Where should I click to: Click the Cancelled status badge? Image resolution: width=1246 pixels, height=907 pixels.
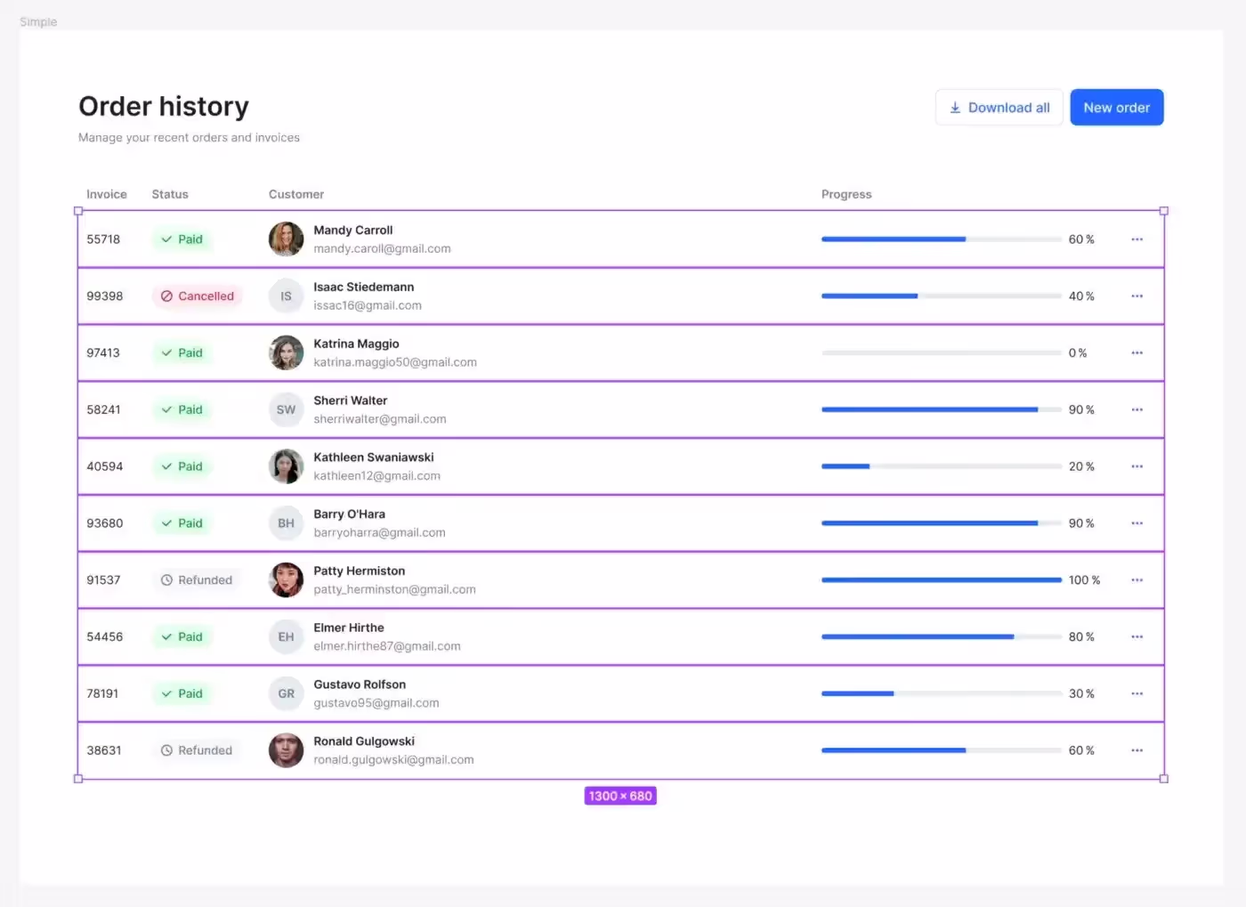[198, 296]
